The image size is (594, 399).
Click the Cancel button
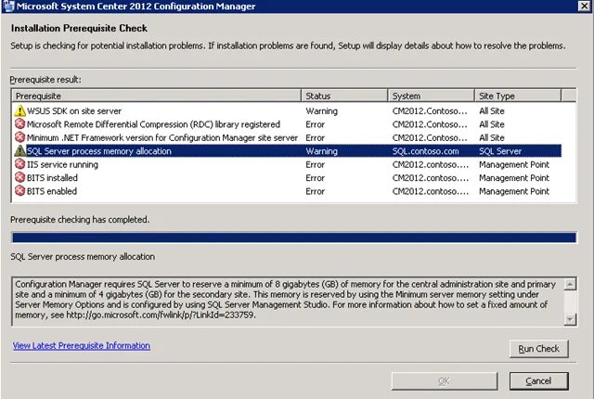(538, 380)
